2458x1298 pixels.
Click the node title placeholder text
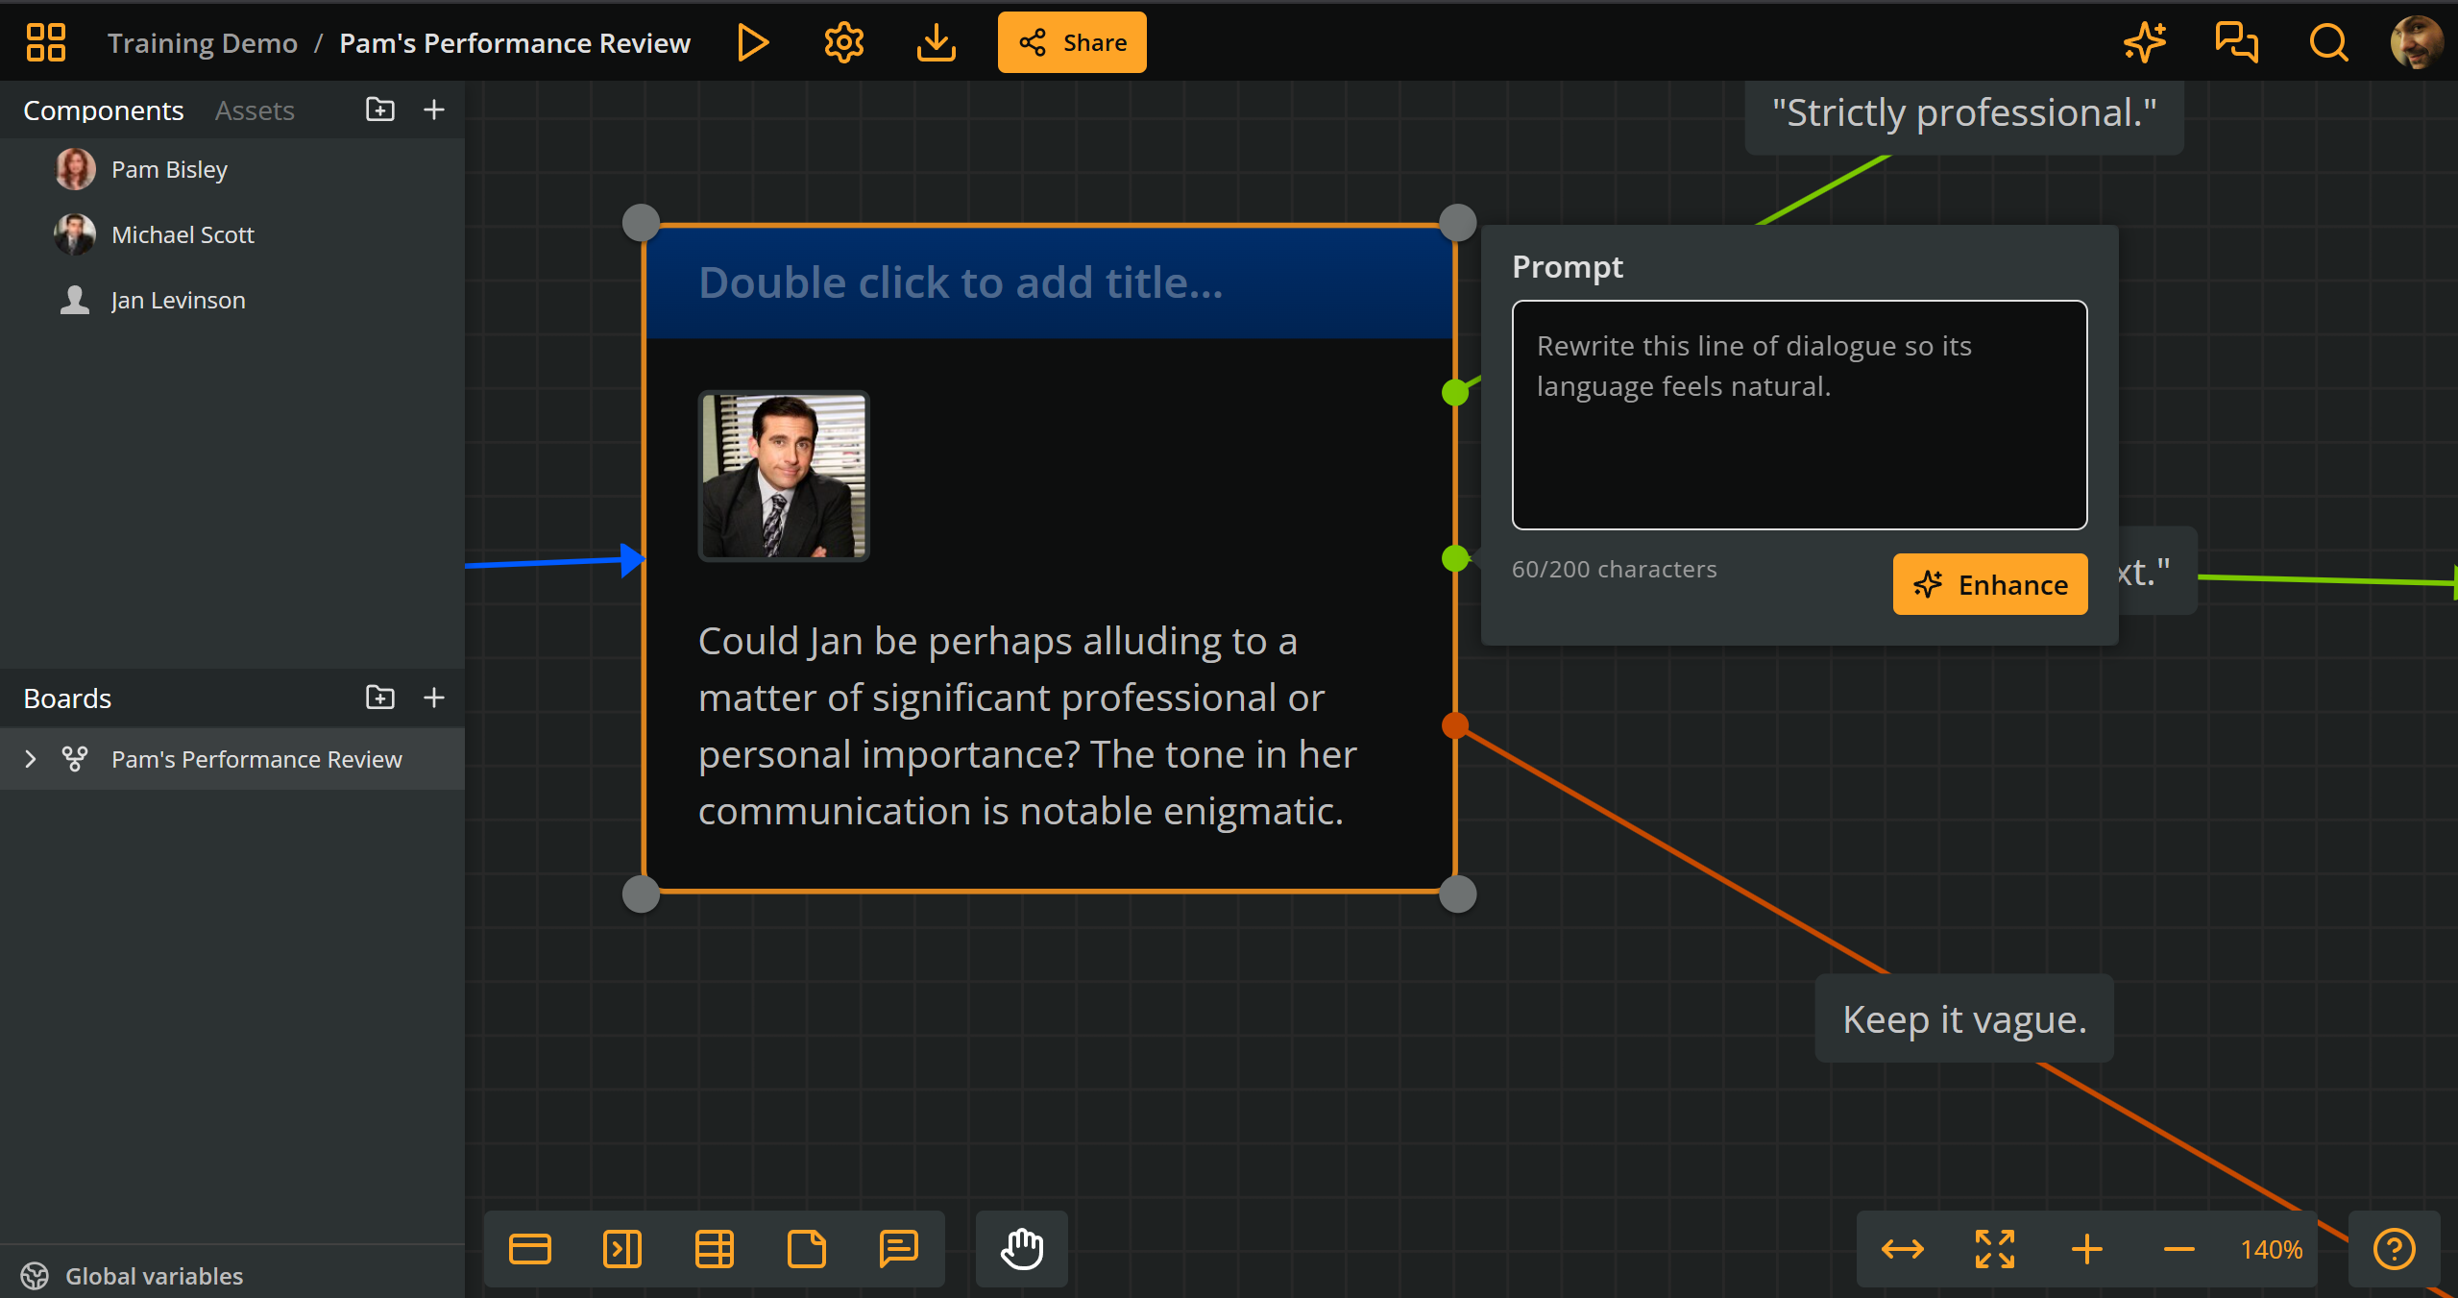pyautogui.click(x=961, y=282)
